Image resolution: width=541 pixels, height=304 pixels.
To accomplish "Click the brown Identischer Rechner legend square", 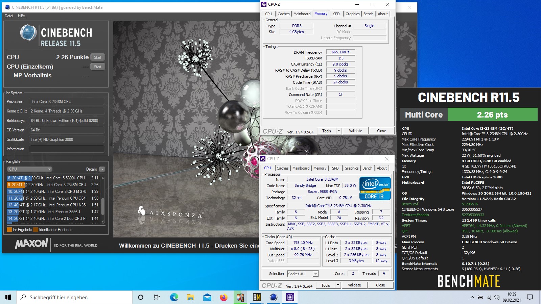I will (x=36, y=230).
